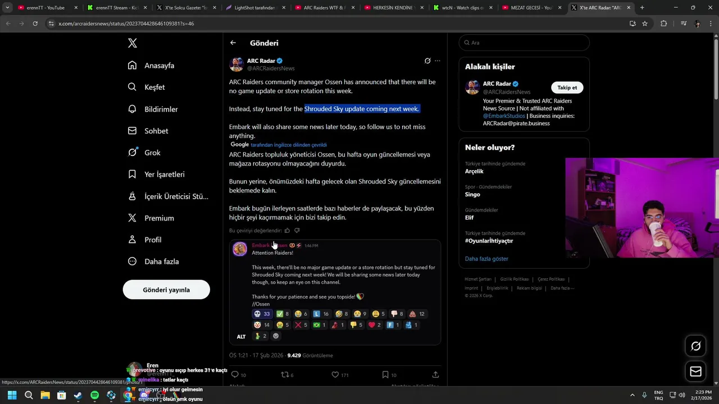
Task: Open İçerik Üreticisi Stüdyosu
Action: [168, 196]
